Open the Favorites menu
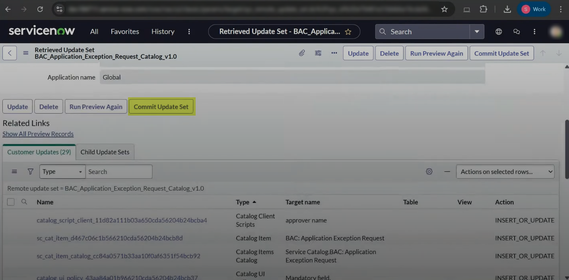569x280 pixels. (125, 32)
